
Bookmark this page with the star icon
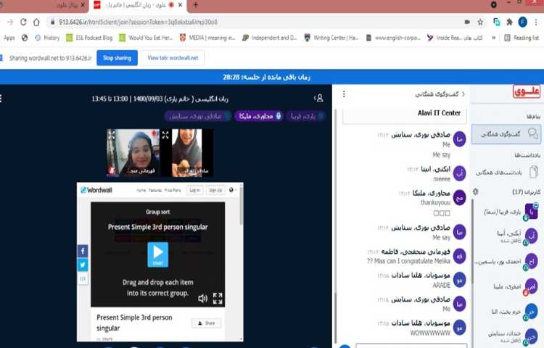click(480, 22)
